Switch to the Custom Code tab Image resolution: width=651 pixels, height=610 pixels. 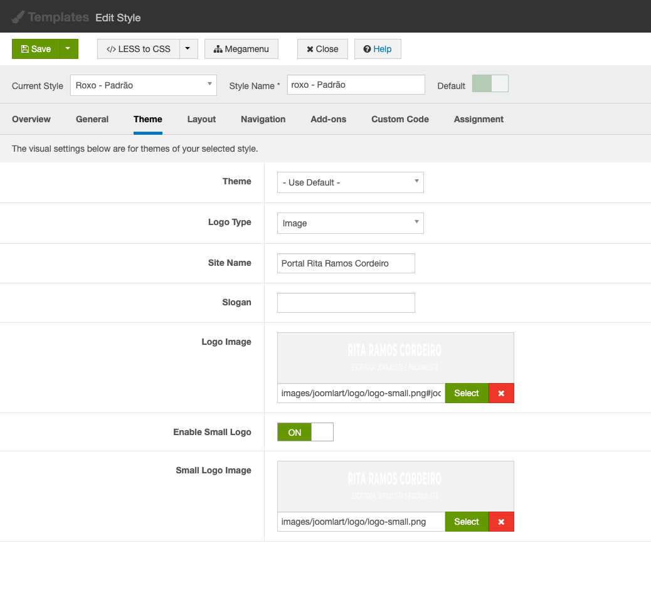click(x=400, y=119)
